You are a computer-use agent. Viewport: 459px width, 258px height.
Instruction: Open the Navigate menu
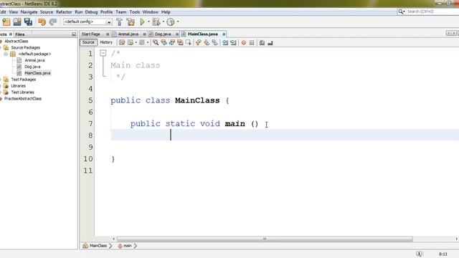pos(29,12)
